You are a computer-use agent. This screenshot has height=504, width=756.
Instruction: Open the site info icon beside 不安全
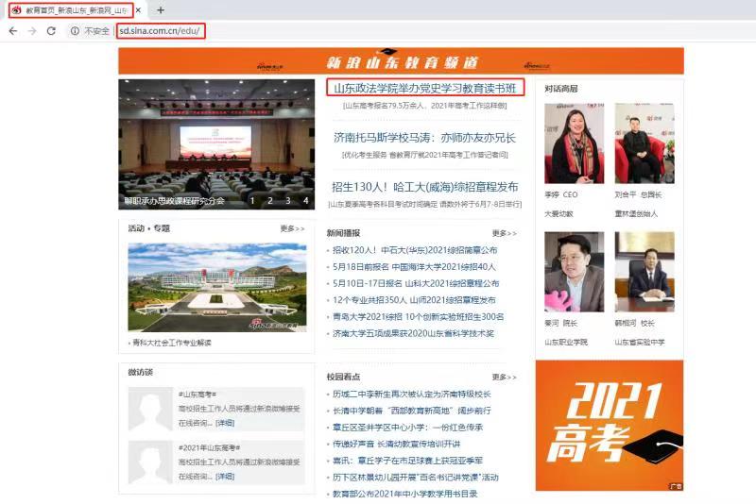click(x=75, y=31)
